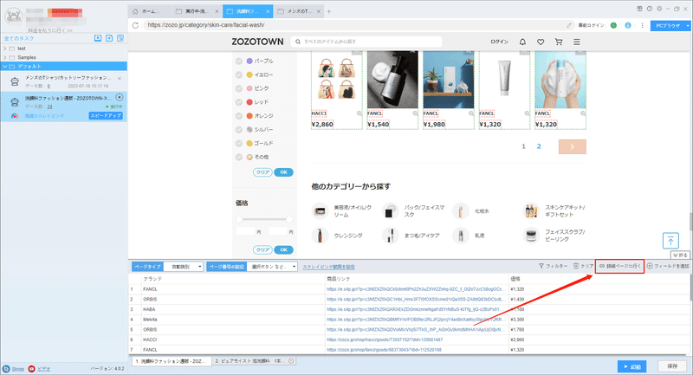Click the green round icon near 事前ログイン

coord(613,25)
